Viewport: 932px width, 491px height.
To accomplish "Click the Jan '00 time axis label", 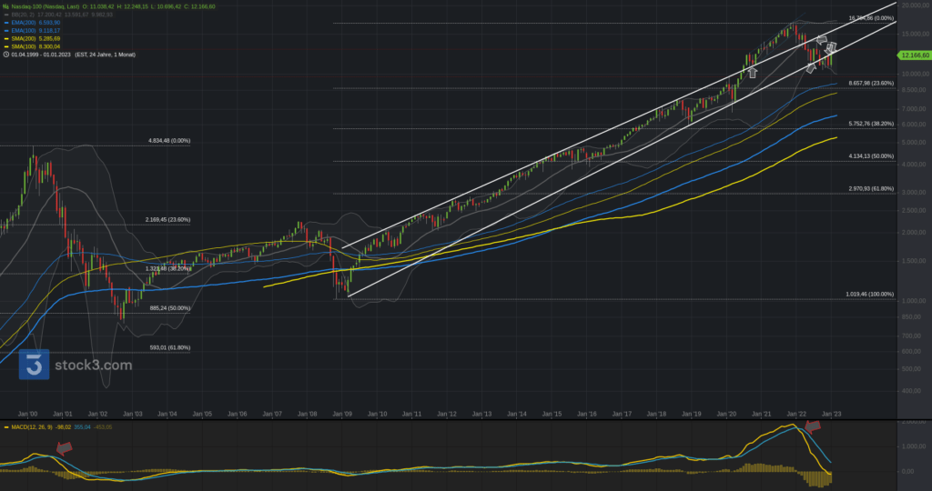I will (27, 414).
